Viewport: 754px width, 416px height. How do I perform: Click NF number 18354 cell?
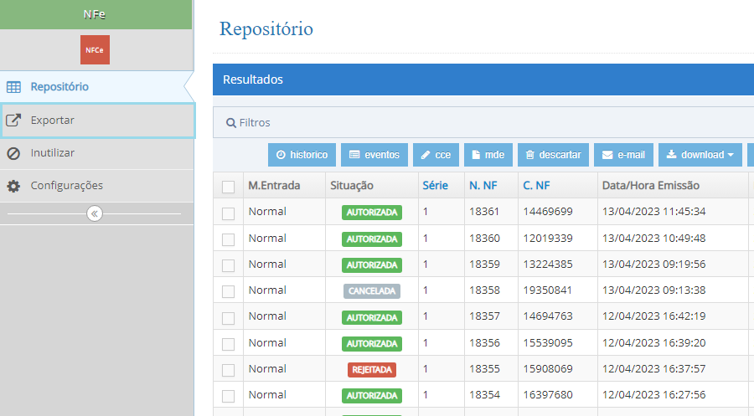pyautogui.click(x=484, y=395)
